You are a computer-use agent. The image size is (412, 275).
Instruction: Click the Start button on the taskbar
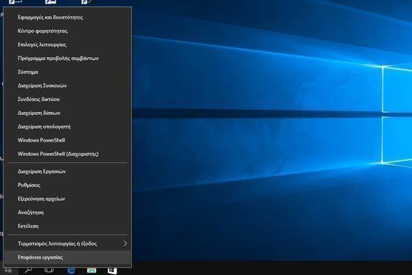point(8,271)
